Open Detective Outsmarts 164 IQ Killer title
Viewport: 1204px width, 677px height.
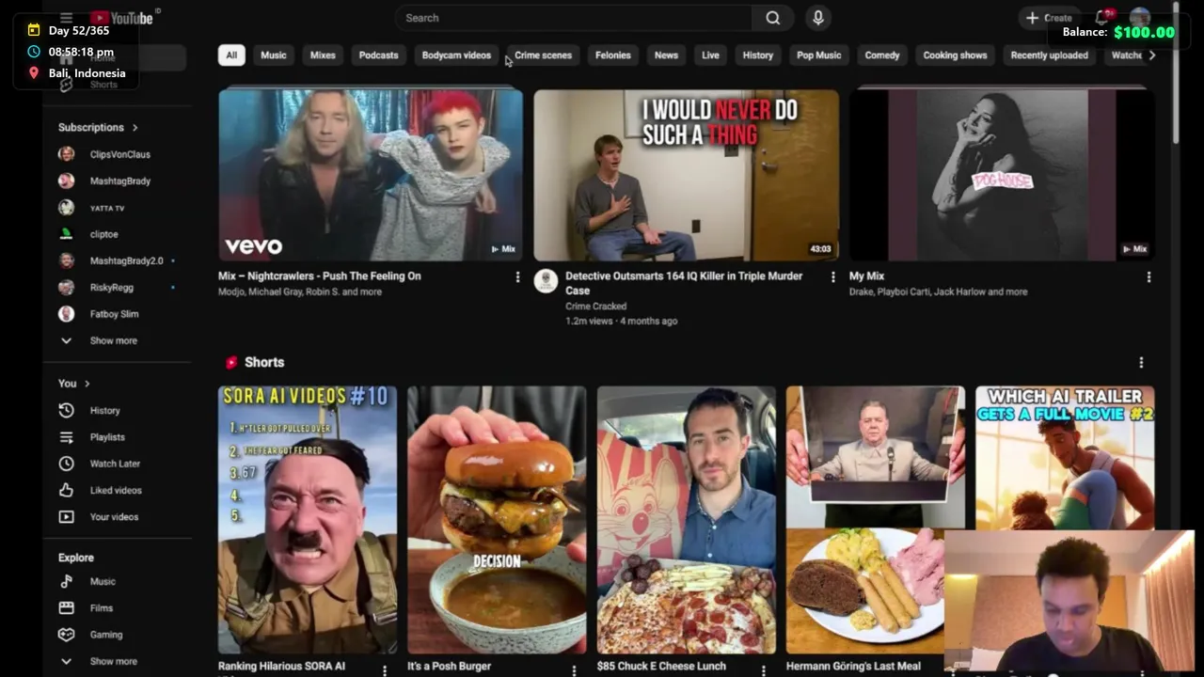pos(684,283)
